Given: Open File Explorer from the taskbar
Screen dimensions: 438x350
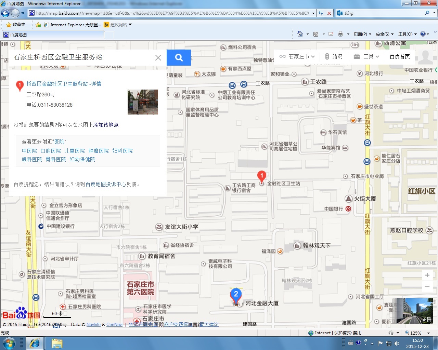Looking at the screenshot, I should pyautogui.click(x=57, y=343).
